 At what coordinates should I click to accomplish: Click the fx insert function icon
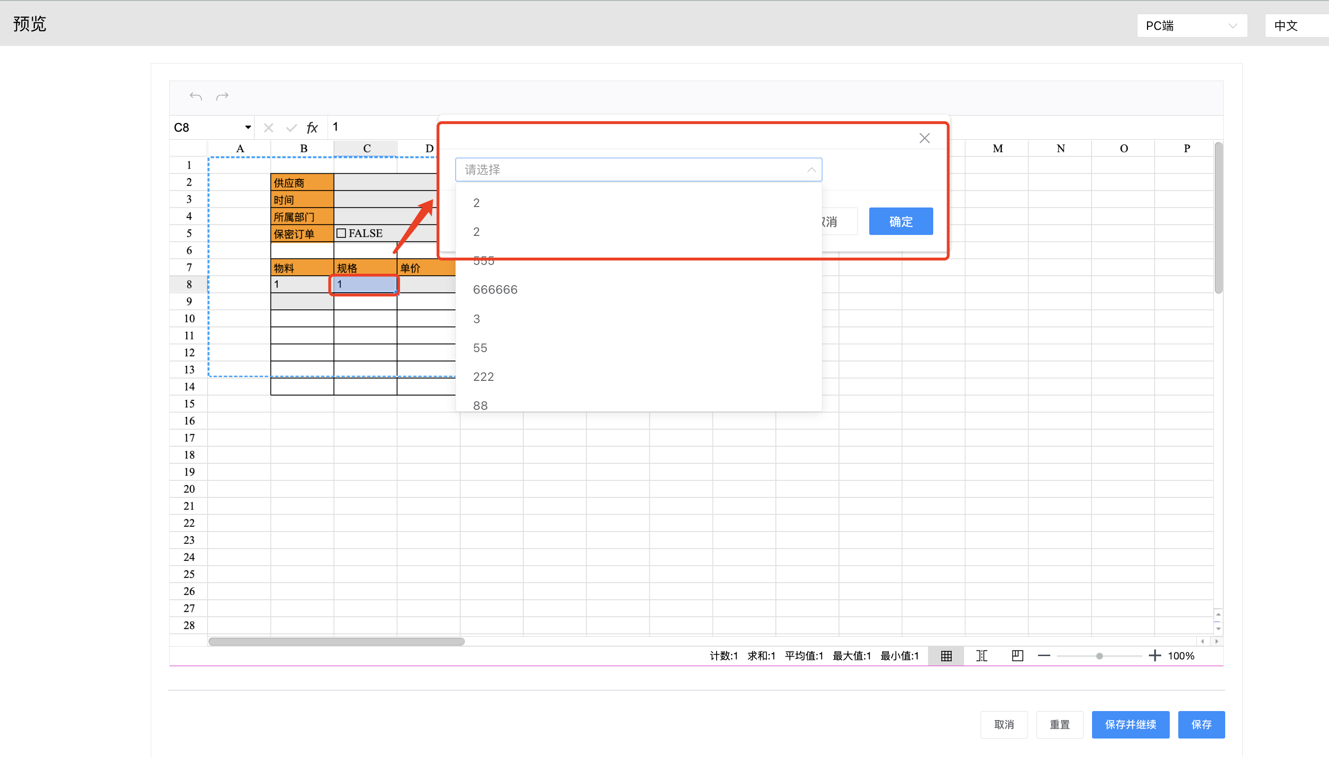[312, 127]
